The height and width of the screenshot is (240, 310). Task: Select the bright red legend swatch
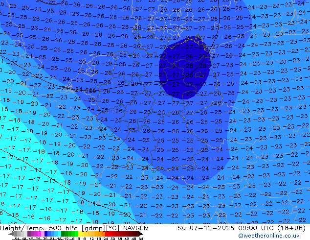point(107,234)
